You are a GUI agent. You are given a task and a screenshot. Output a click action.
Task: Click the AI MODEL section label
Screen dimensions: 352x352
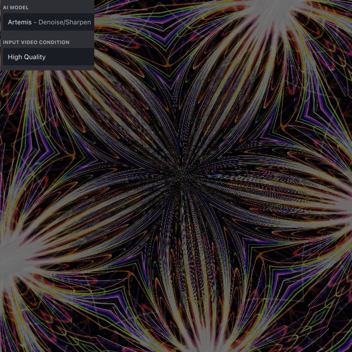pos(16,7)
